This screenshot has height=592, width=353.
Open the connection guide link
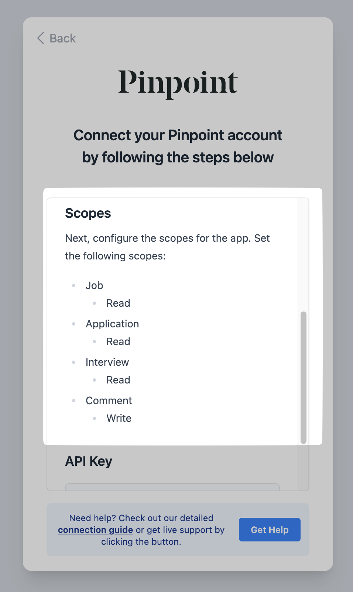95,530
